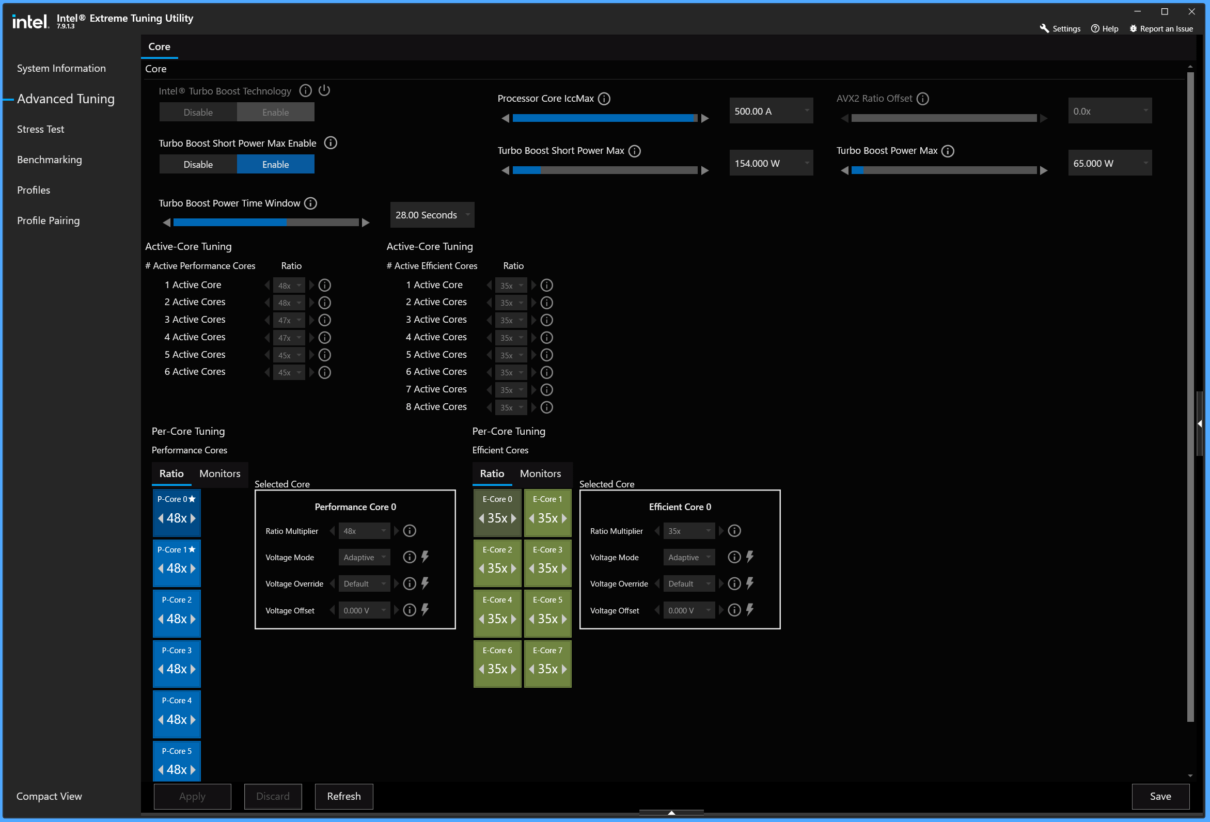Open info for Turbo Boost Short Power Max Enable
Image resolution: width=1210 pixels, height=822 pixels.
tap(331, 143)
